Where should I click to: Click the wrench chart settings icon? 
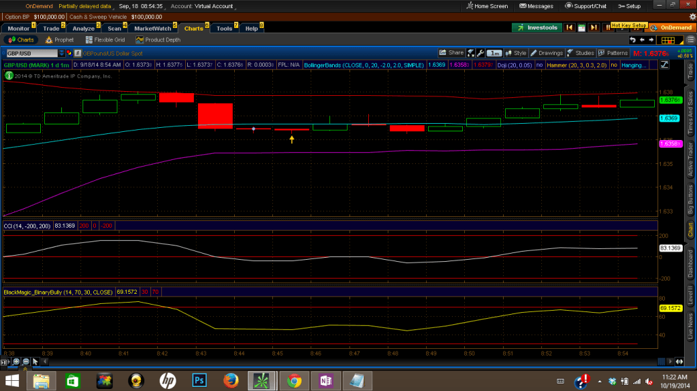point(481,53)
